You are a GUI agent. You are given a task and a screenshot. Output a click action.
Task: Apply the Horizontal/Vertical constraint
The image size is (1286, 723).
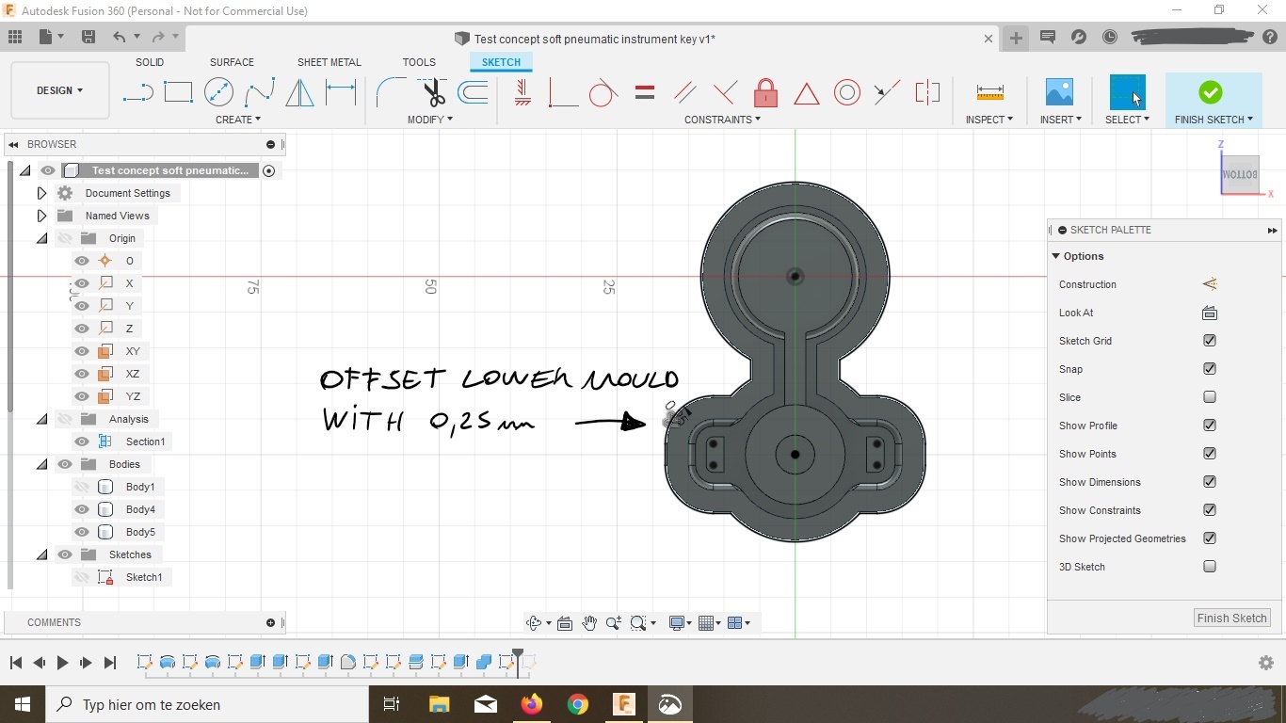522,92
